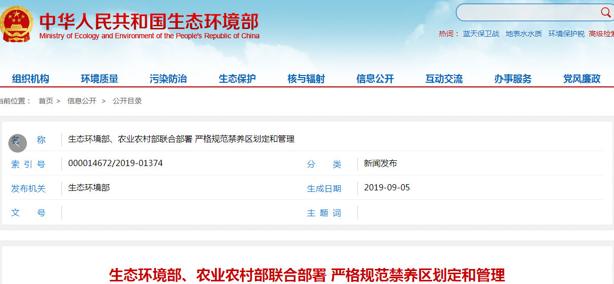Open the 互动交流 menu
This screenshot has height=284, width=614.
(x=444, y=79)
